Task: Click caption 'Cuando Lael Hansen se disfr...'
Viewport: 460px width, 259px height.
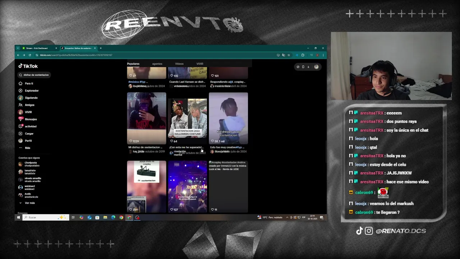Action: pyautogui.click(x=187, y=82)
